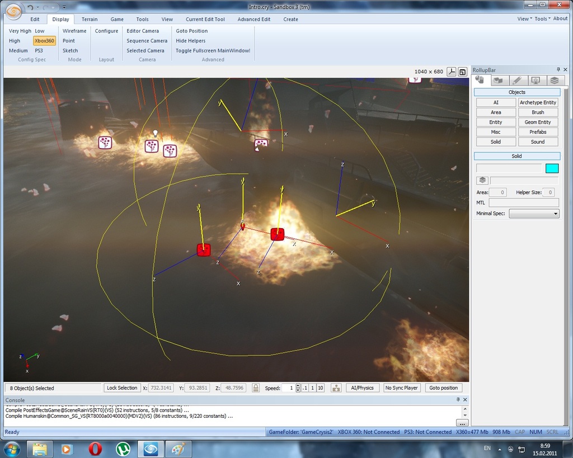Screen dimensions: 573x458
Task: Click the 1040 x 680 viewport resolution
Action: tap(429, 72)
